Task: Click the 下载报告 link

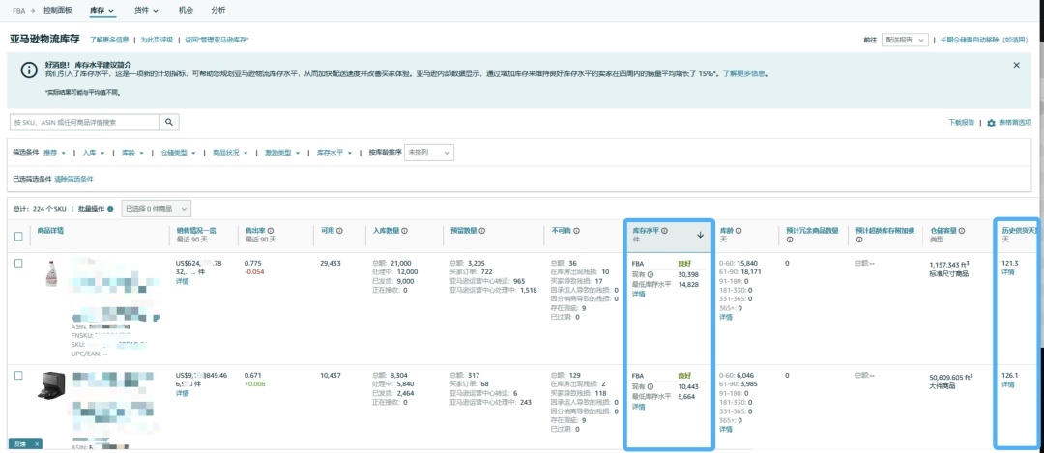Action: point(961,123)
